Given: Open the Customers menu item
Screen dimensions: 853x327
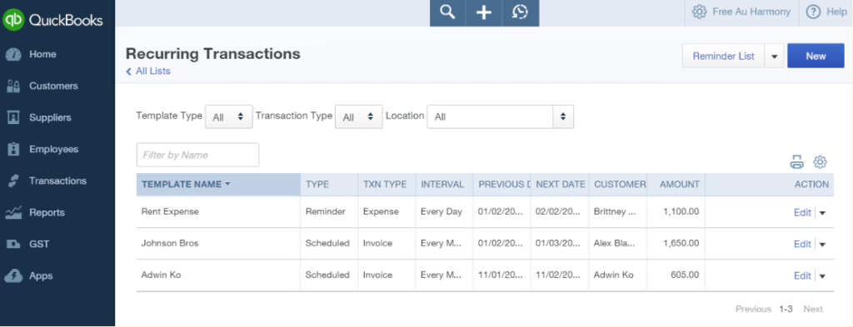Looking at the screenshot, I should point(53,86).
